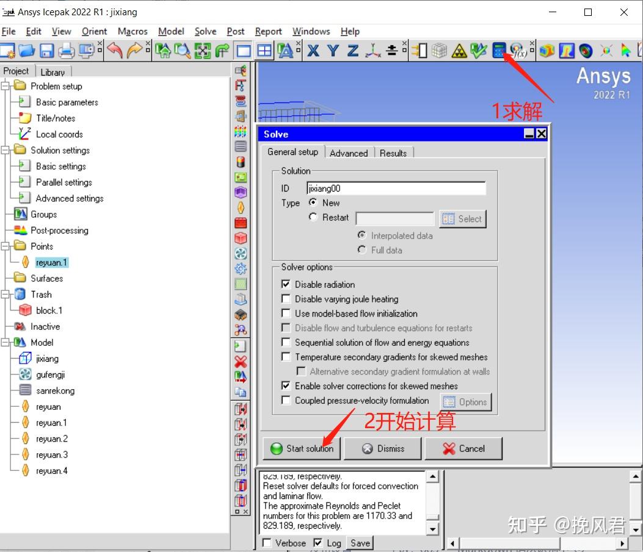
Task: Click the Isometric view axes icon
Action: pos(372,51)
